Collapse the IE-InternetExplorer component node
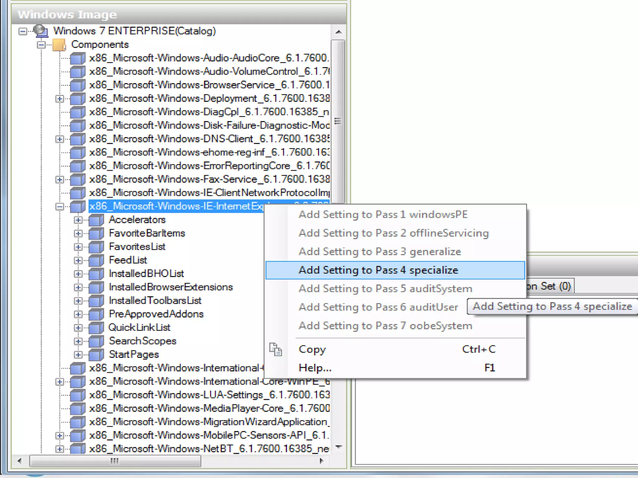Screen dimensions: 638x478 tap(60, 207)
